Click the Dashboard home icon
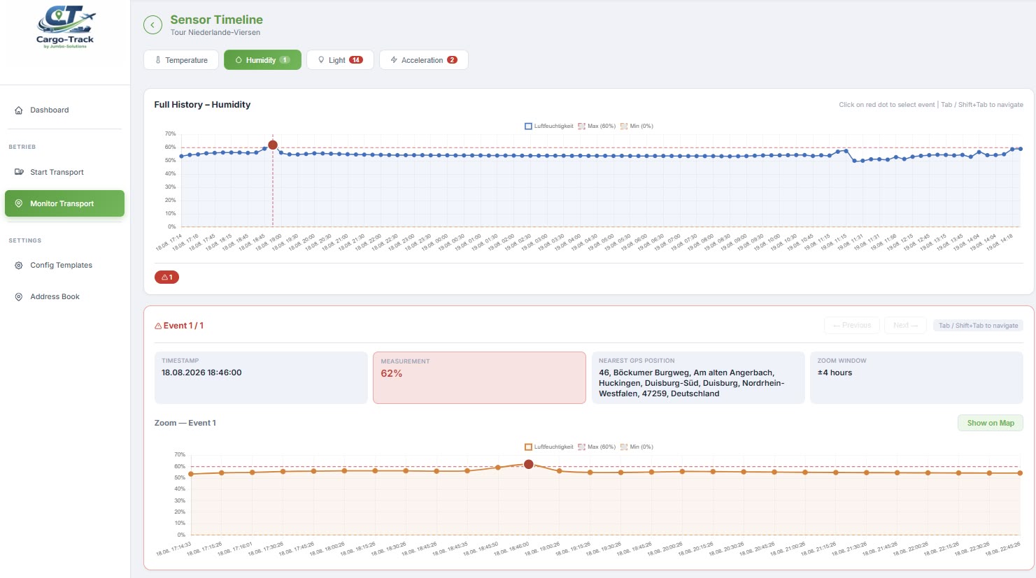 (x=19, y=110)
